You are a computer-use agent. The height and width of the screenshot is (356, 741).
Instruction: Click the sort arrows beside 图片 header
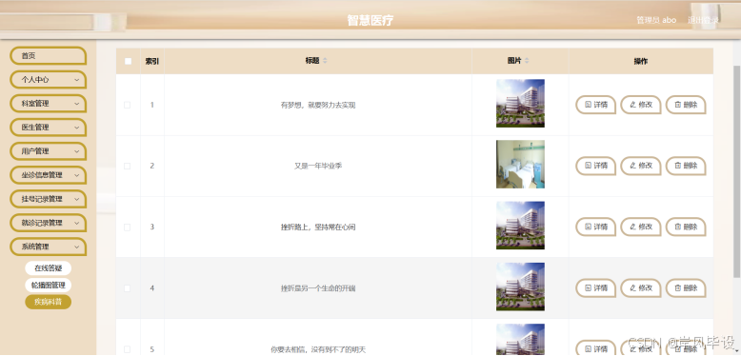[527, 61]
